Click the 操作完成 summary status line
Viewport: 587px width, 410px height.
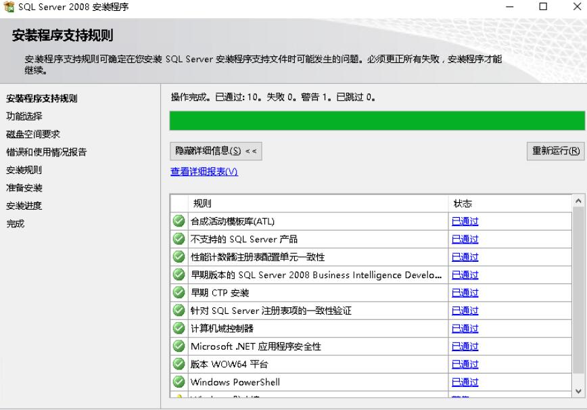(273, 97)
